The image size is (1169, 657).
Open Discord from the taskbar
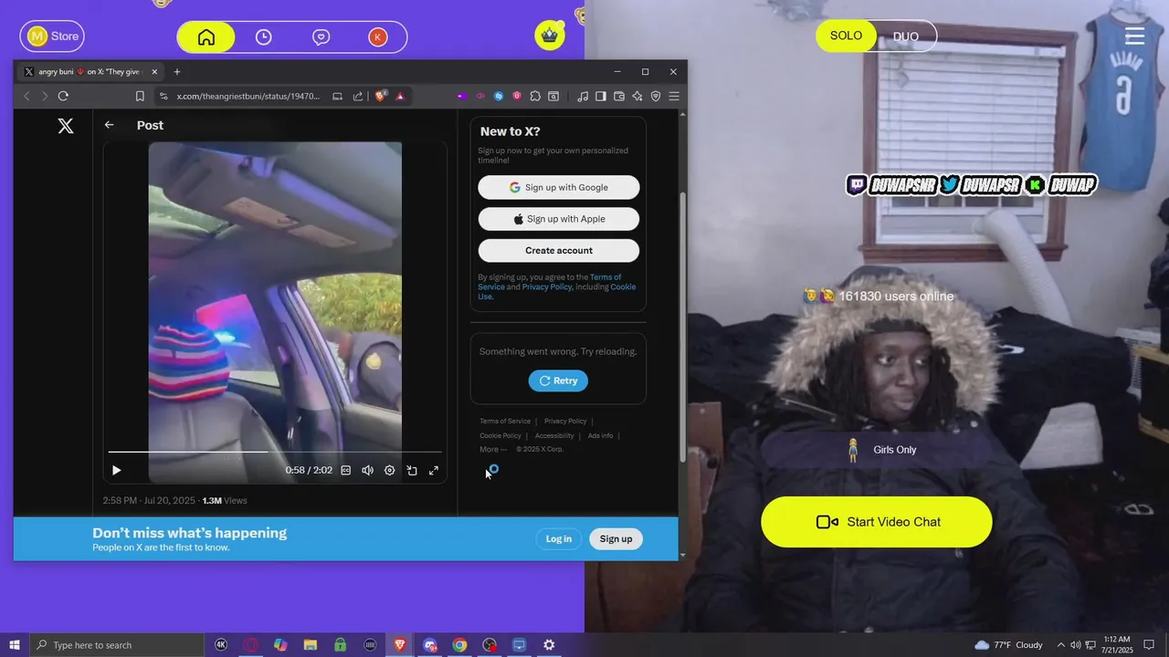point(429,645)
